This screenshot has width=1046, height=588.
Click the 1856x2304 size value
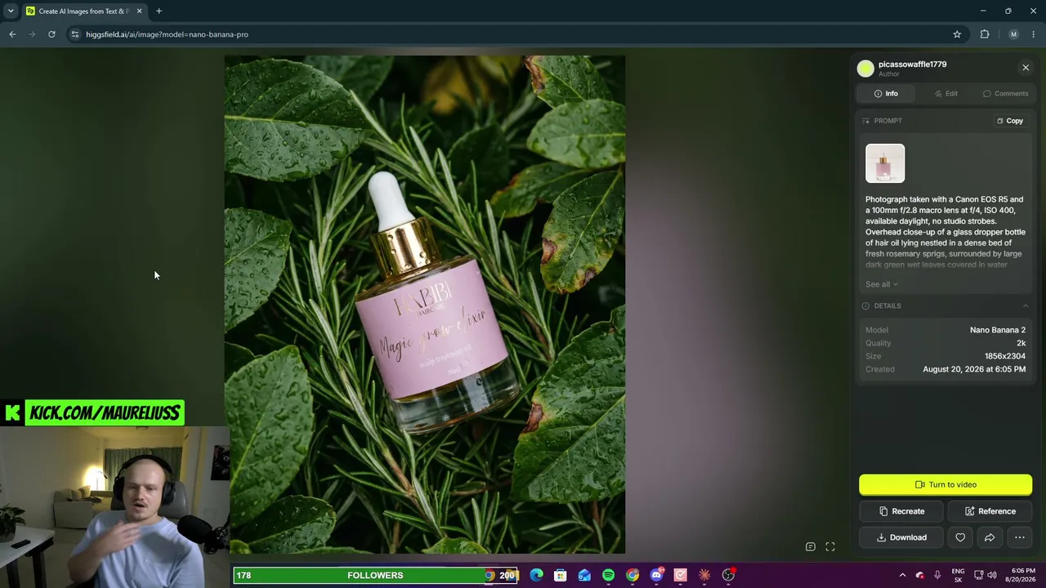[1004, 356]
